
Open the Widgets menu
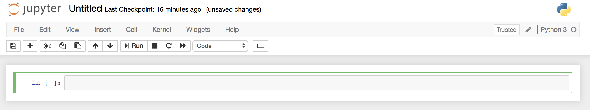198,30
